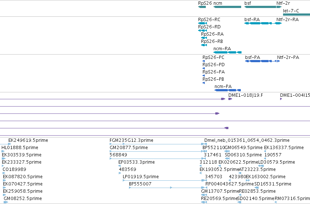Click the GM08252.5prime EST arrow
Image resolution: width=310 pixels, height=204 pixels.
coord(6,202)
